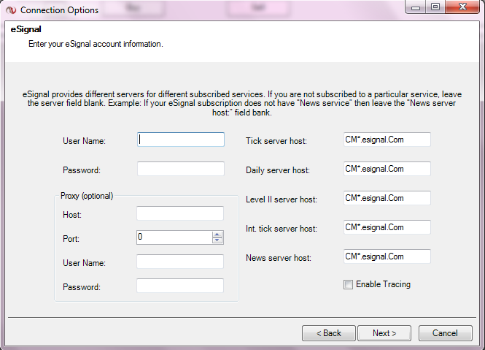Go to previous step with Back button
The width and height of the screenshot is (485, 350).
(329, 333)
